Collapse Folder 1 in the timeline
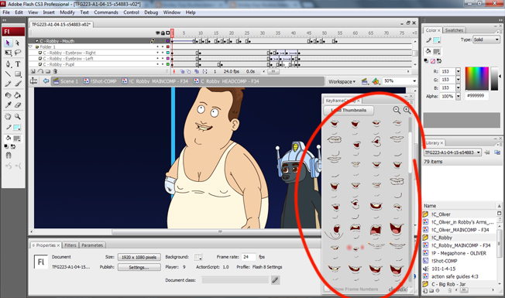Image resolution: width=505 pixels, height=298 pixels. coord(31,46)
